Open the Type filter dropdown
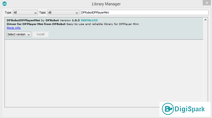Viewport: 212px width, 118px height. pyautogui.click(x=25, y=12)
